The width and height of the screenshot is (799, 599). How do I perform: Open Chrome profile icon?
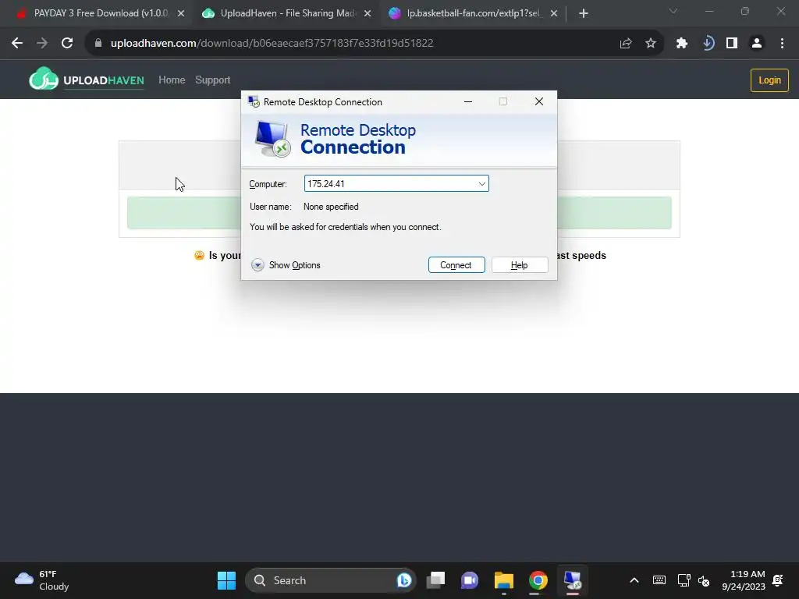tap(757, 44)
